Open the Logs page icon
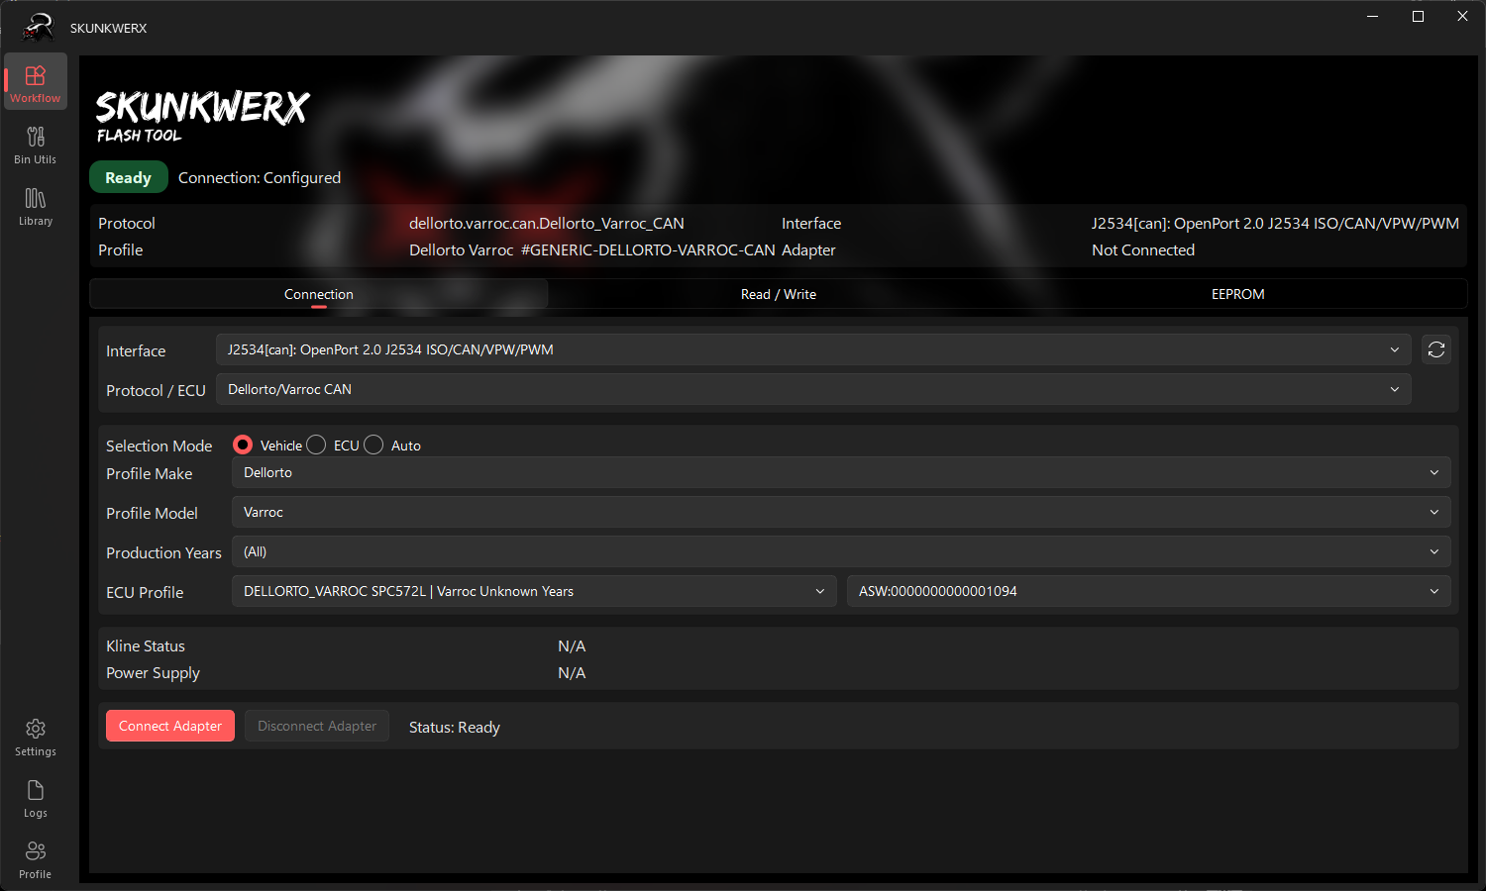Image resolution: width=1486 pixels, height=891 pixels. tap(36, 799)
